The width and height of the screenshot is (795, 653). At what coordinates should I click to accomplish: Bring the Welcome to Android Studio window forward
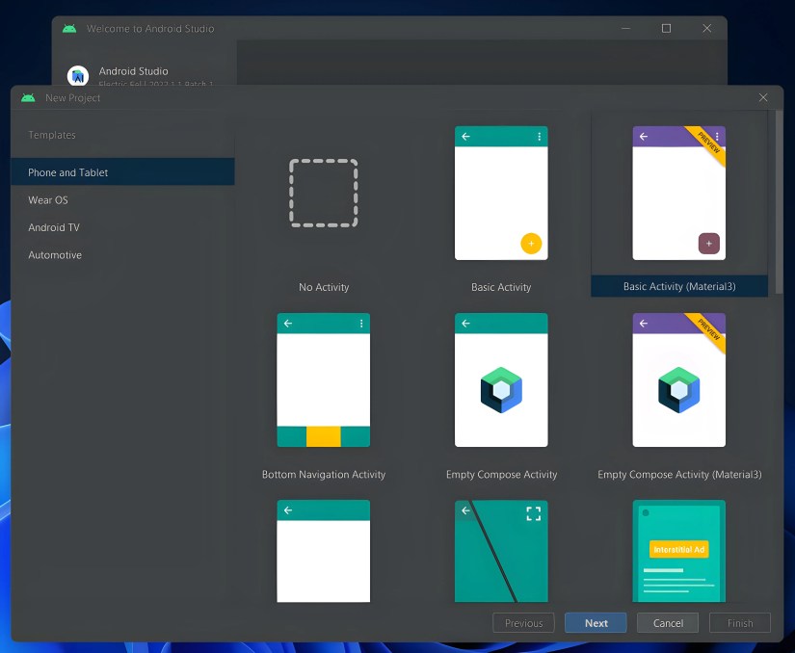pos(385,29)
